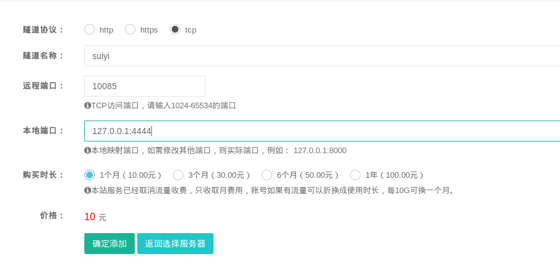Viewport: 560px width, 278px height.
Task: Pick the 6个月 (50.00元) duration option
Action: tap(267, 175)
